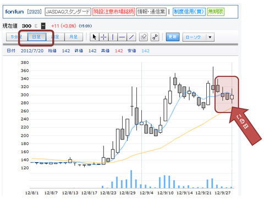Click the (15:09) time stamp
Screen dimensions: 264x205
[85, 26]
